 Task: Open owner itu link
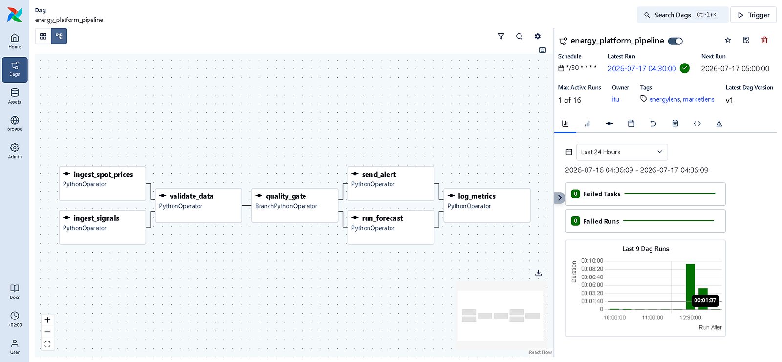click(x=615, y=99)
